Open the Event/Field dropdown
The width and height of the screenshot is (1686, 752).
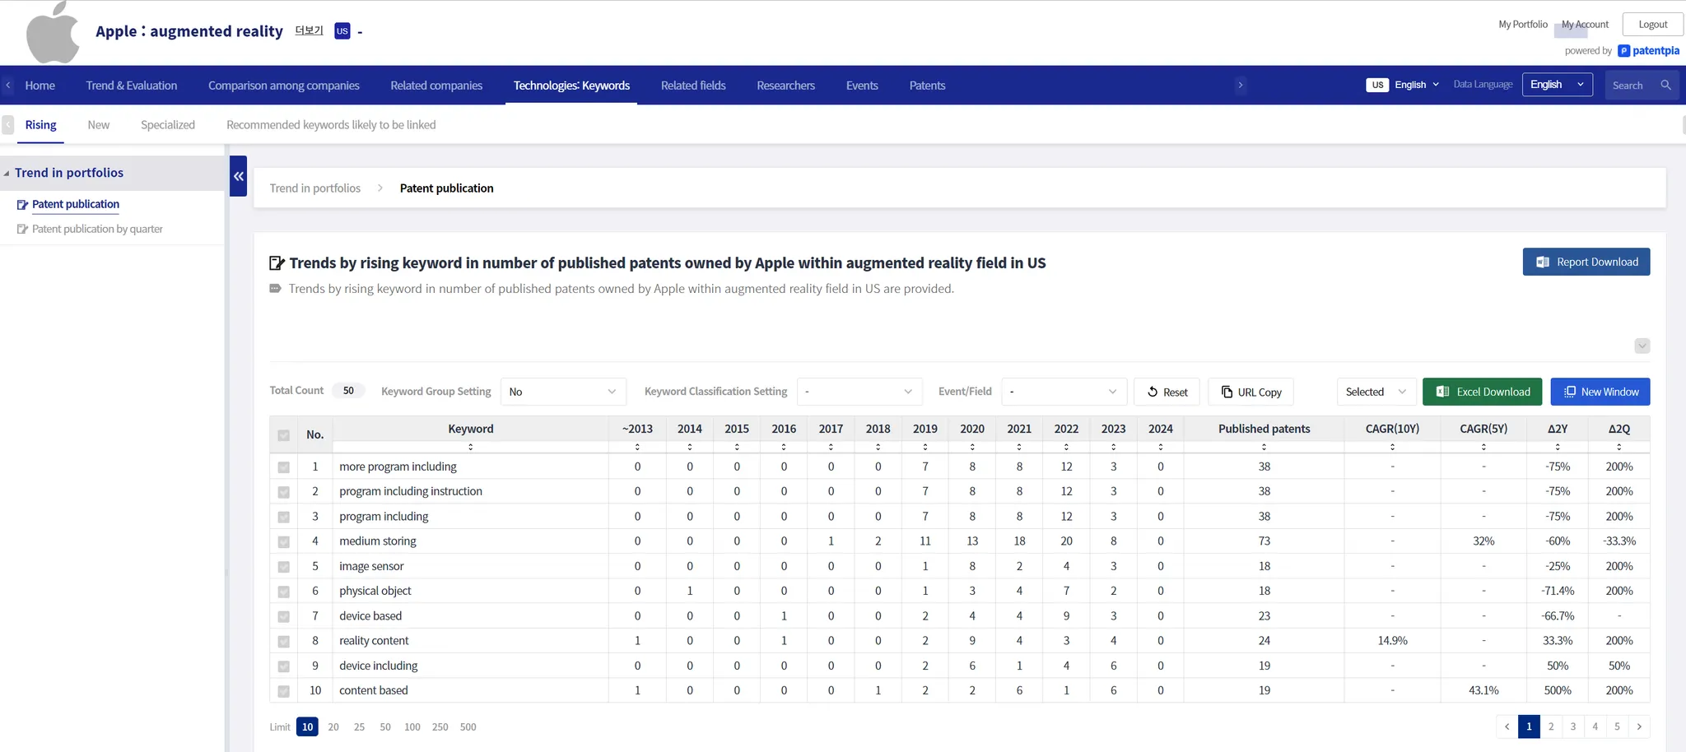click(x=1064, y=392)
